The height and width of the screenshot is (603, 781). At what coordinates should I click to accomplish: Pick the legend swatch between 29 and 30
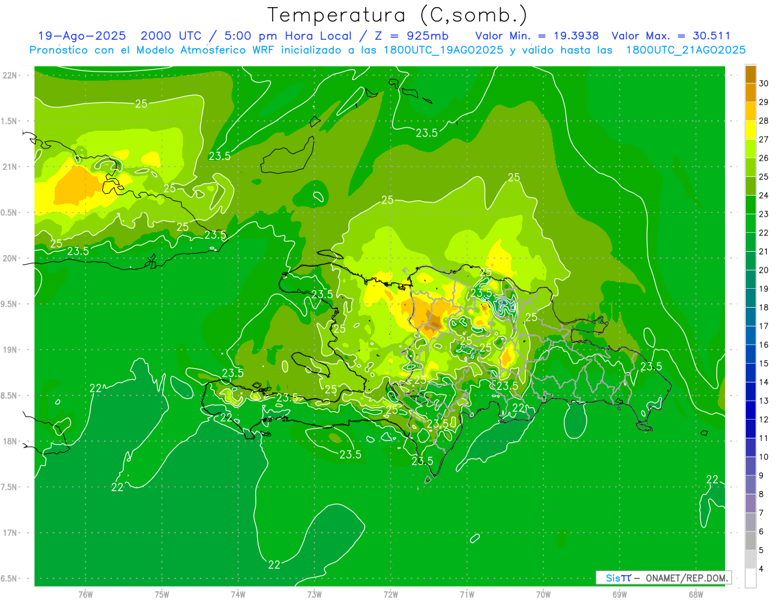[750, 92]
